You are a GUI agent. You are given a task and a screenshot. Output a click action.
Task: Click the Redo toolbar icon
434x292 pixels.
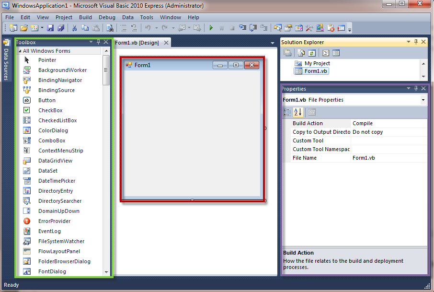165,28
